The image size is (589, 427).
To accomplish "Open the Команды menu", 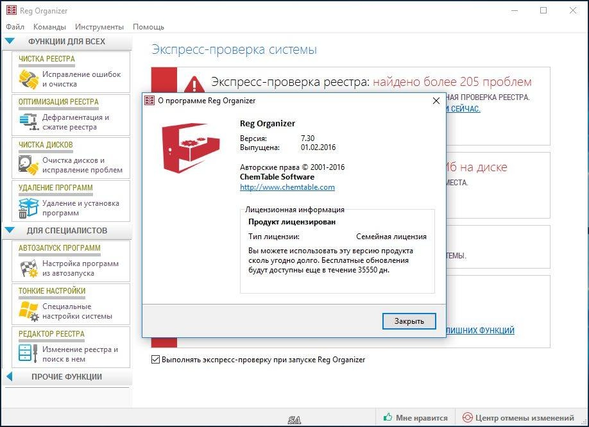I will (x=49, y=27).
